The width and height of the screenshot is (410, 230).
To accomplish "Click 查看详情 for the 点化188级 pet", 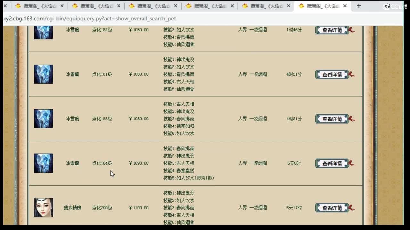I will pyautogui.click(x=332, y=119).
